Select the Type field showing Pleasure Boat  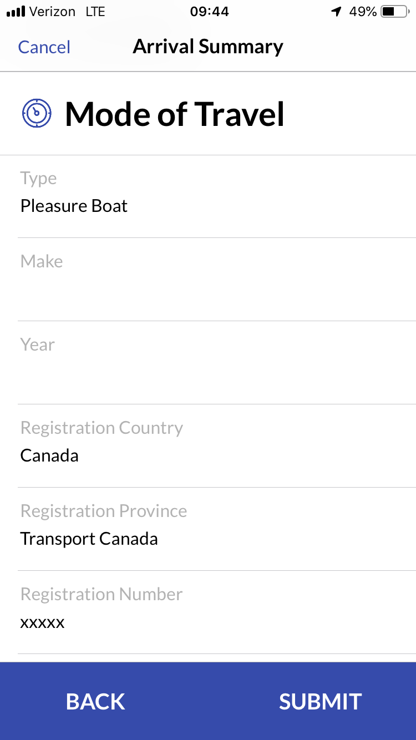(216, 196)
